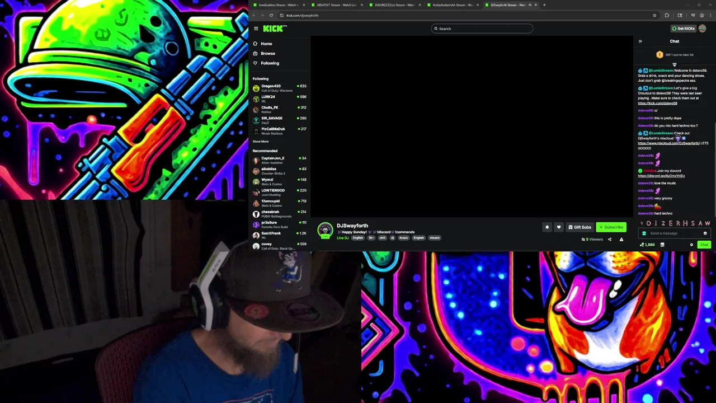716x403 pixels.
Task: Expand the gift sub leaderboard arrow
Action: [674, 64]
